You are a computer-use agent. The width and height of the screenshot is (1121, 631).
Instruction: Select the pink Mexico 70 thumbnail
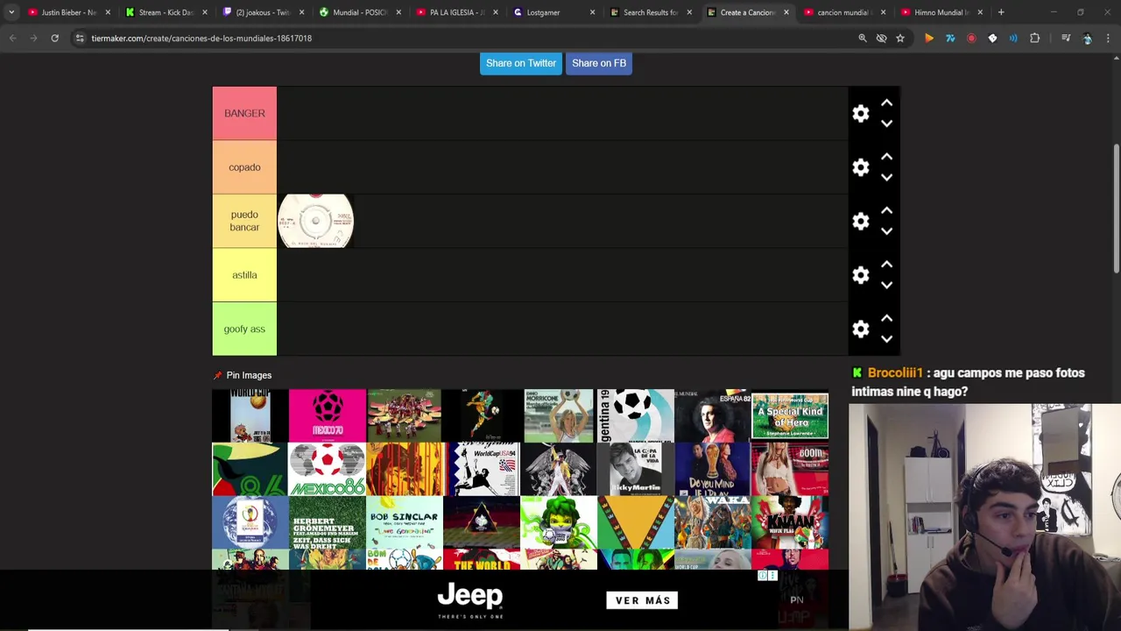point(328,415)
